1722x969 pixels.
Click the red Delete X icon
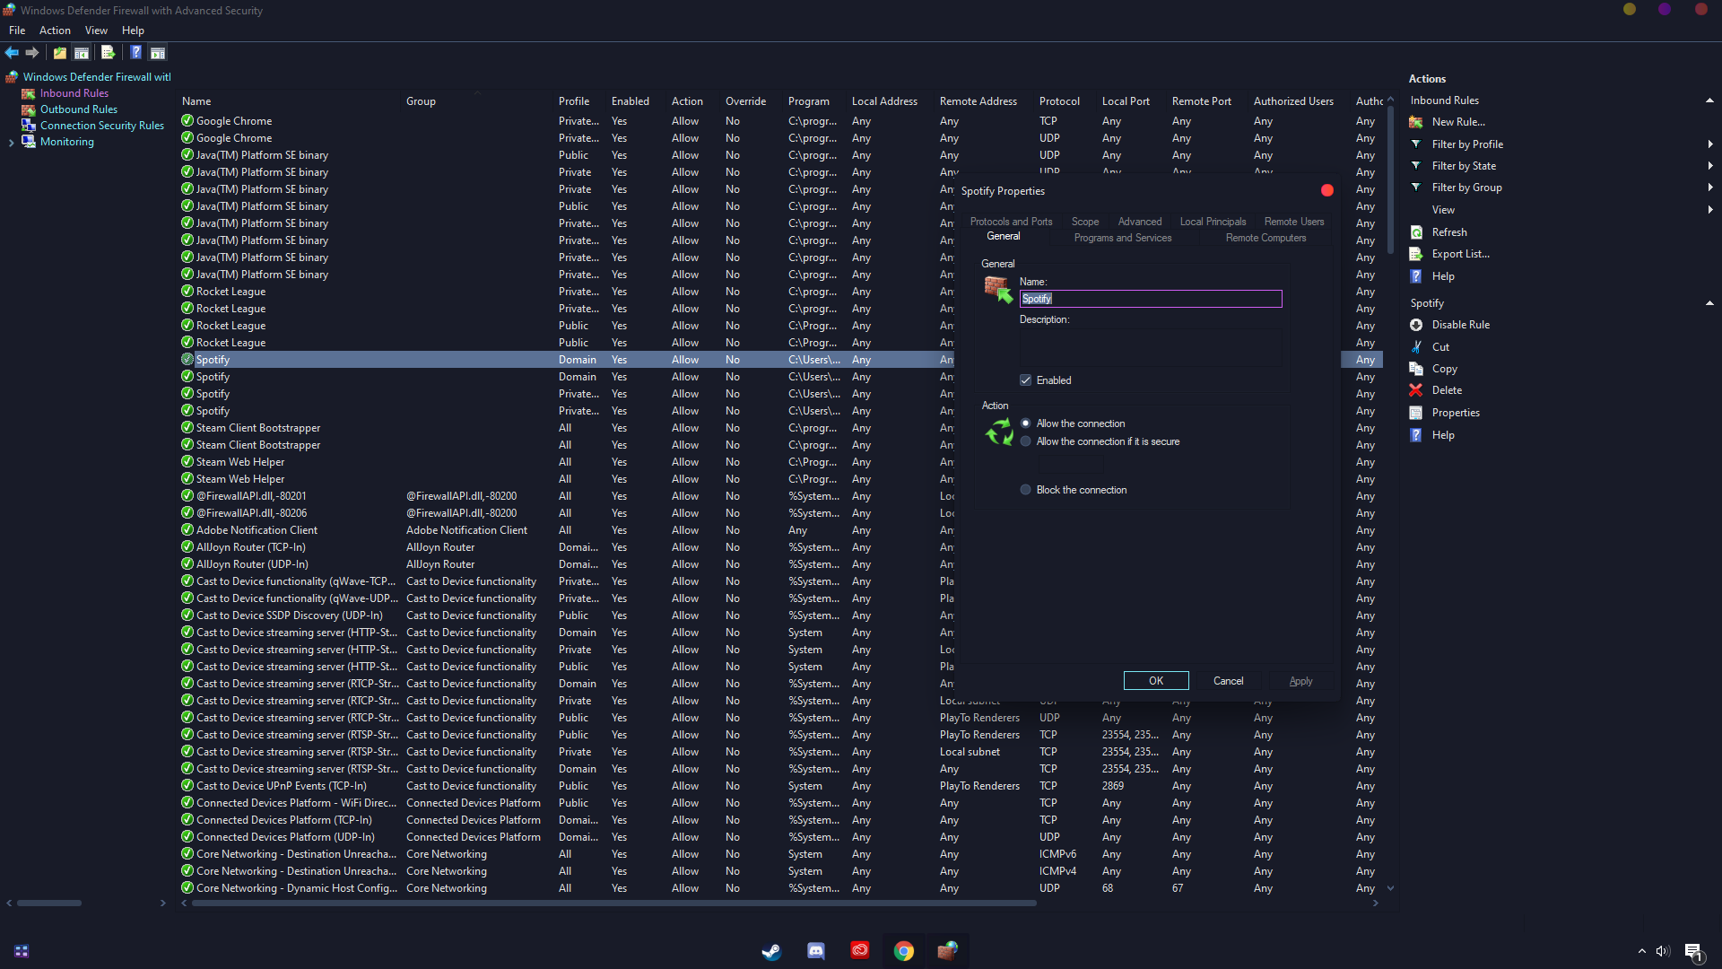tap(1416, 390)
